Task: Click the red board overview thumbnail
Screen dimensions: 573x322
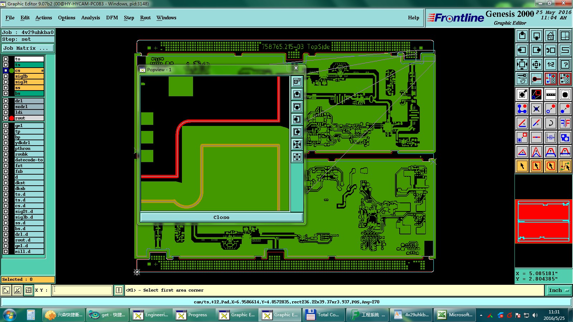Action: (x=544, y=222)
